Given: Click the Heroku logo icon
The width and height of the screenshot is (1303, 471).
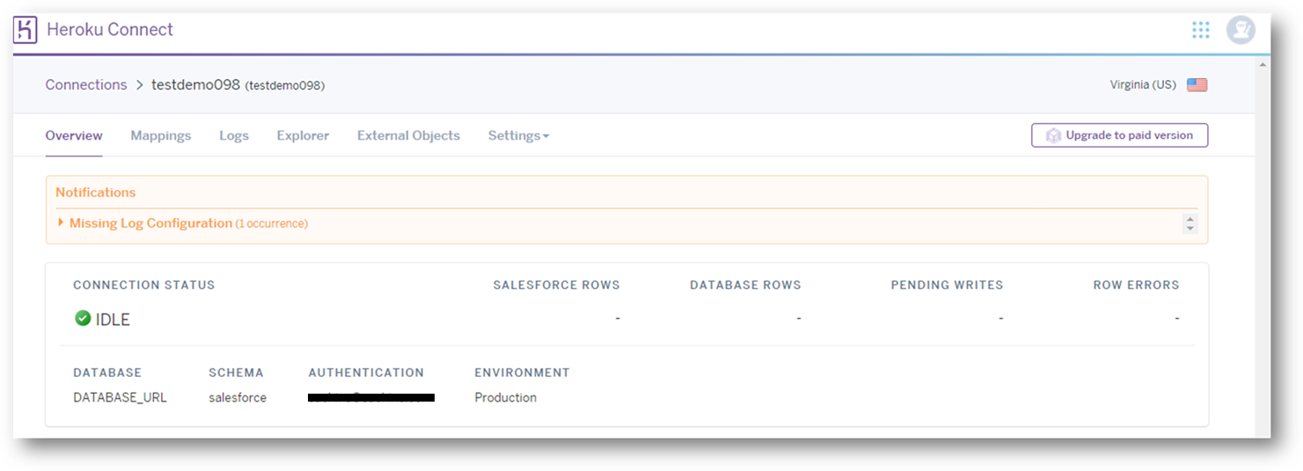Looking at the screenshot, I should 26,30.
